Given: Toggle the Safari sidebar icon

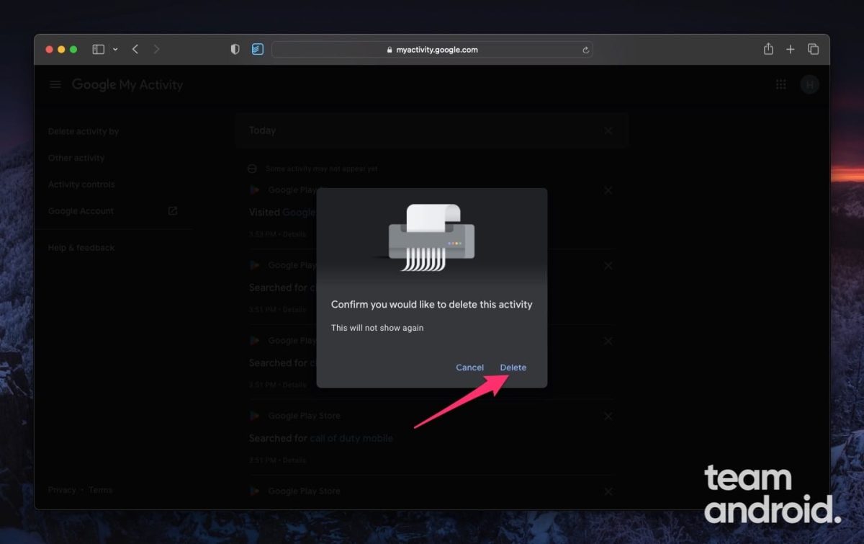Looking at the screenshot, I should point(97,49).
